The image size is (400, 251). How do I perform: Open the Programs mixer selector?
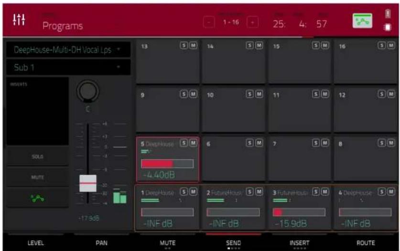click(63, 25)
